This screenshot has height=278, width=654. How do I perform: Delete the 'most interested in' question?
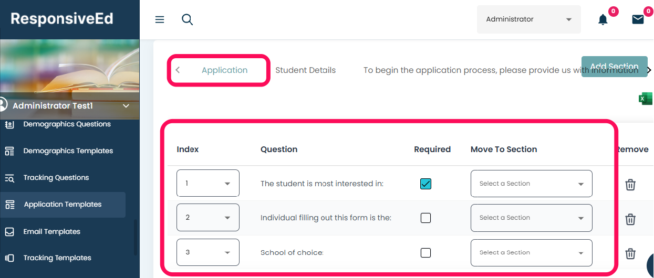tap(630, 185)
